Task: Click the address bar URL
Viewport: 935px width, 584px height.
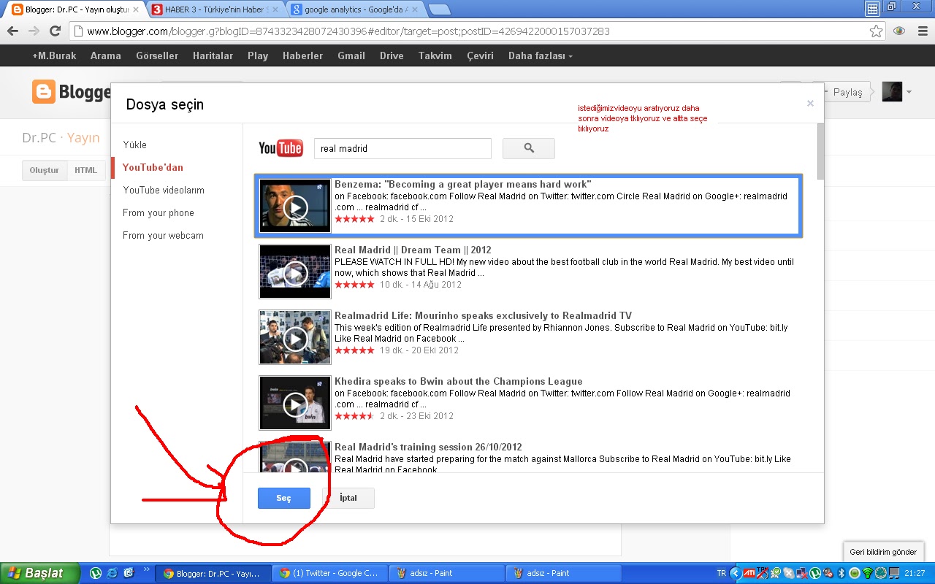Action: click(x=348, y=31)
